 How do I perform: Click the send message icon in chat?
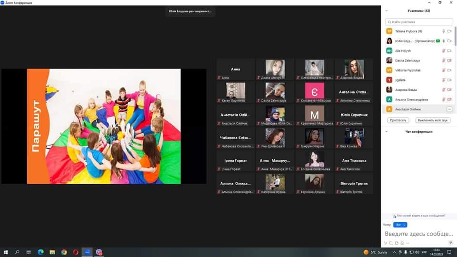pyautogui.click(x=450, y=243)
